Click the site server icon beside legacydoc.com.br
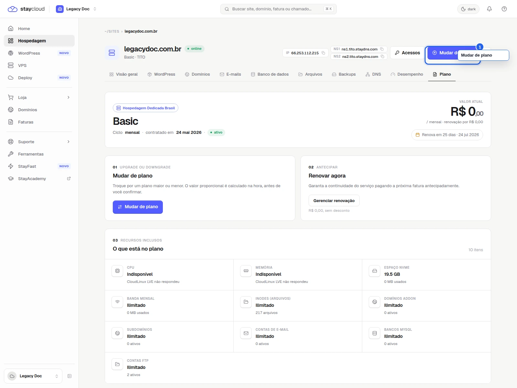 tap(112, 53)
